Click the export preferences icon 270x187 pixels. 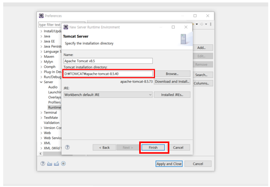(x=56, y=164)
